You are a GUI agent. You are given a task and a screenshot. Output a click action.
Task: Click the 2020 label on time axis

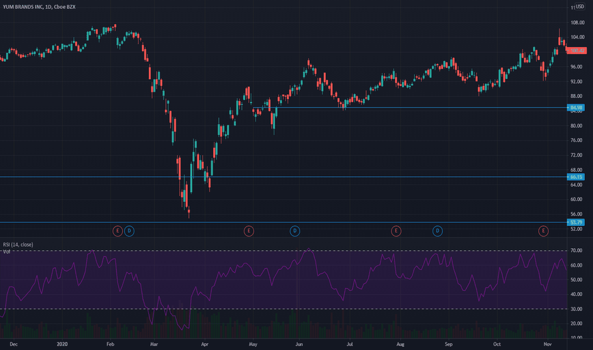point(62,344)
